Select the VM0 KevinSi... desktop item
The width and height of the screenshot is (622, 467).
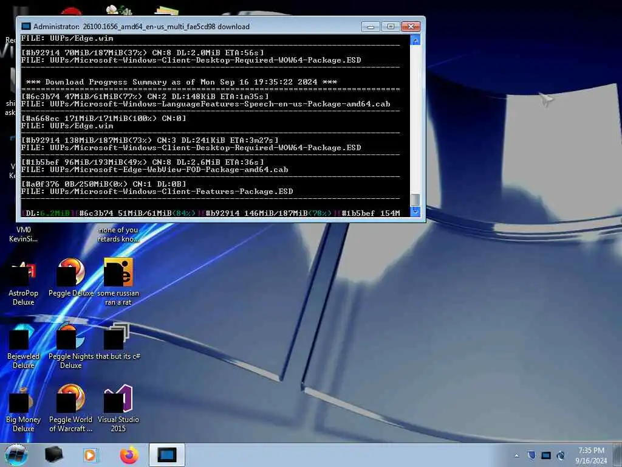pyautogui.click(x=24, y=234)
